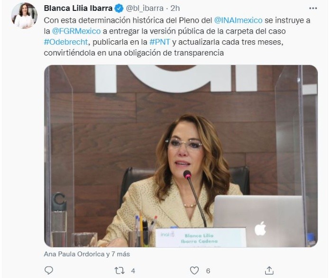This screenshot has width=332, height=278.
Task: Click tagged people Ana Paula Ordorica y 7 más
Action: coord(87,254)
